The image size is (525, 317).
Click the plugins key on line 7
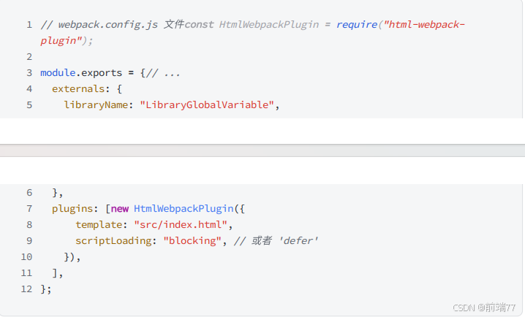[72, 209]
